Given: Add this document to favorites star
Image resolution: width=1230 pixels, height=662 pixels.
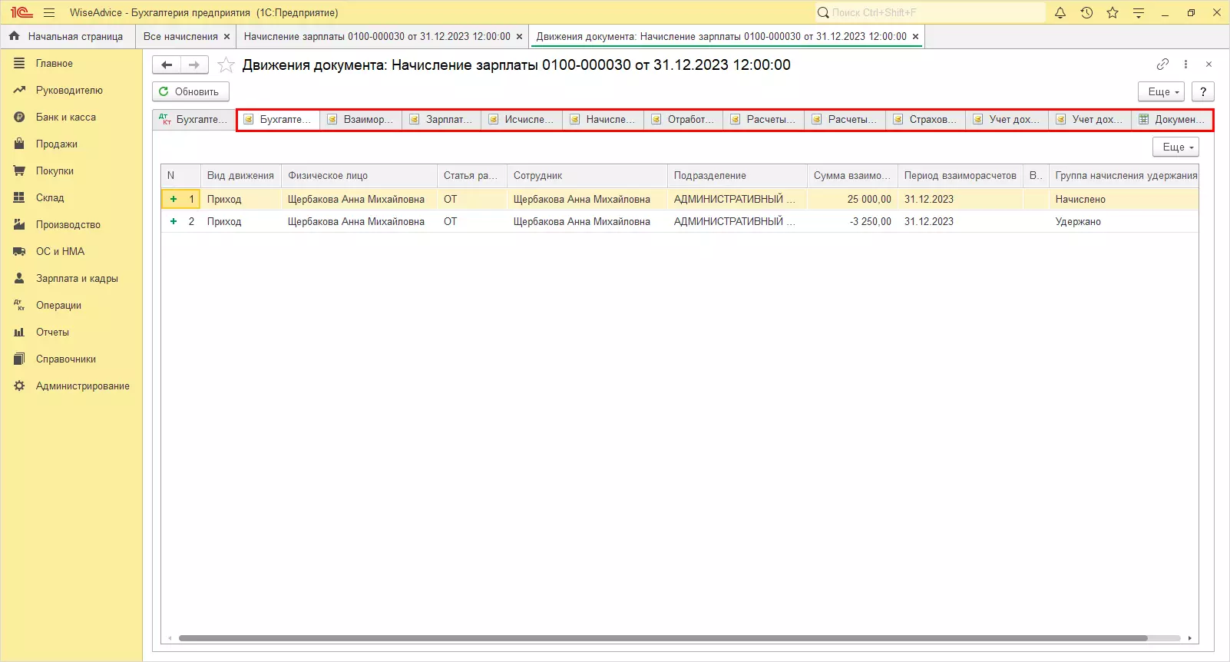Looking at the screenshot, I should pos(226,65).
